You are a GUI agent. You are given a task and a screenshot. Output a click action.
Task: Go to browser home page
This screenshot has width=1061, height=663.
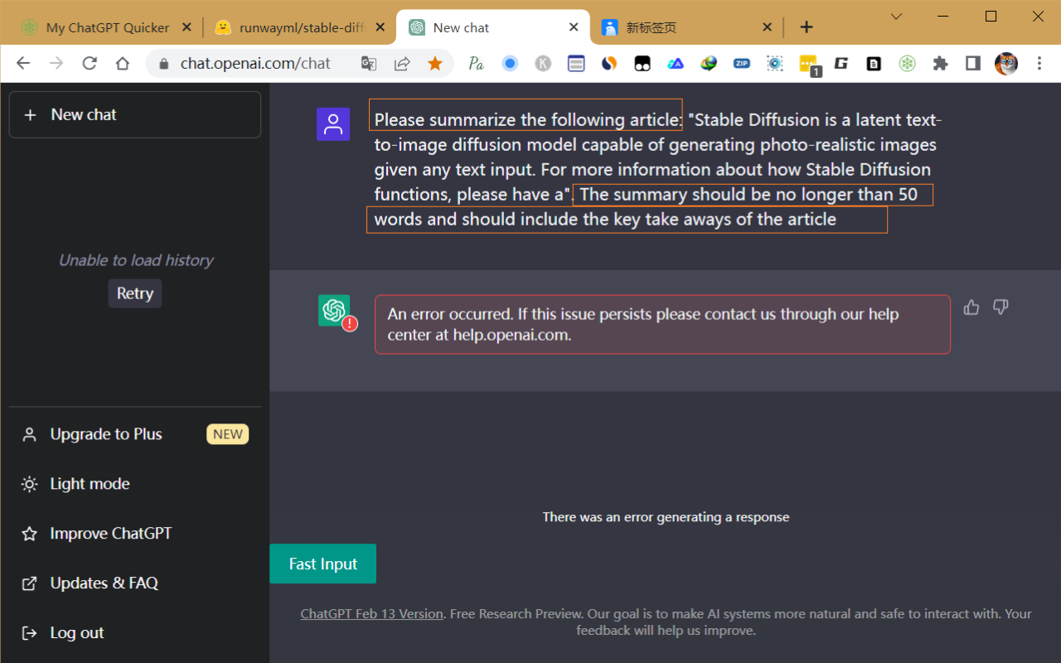click(x=123, y=63)
